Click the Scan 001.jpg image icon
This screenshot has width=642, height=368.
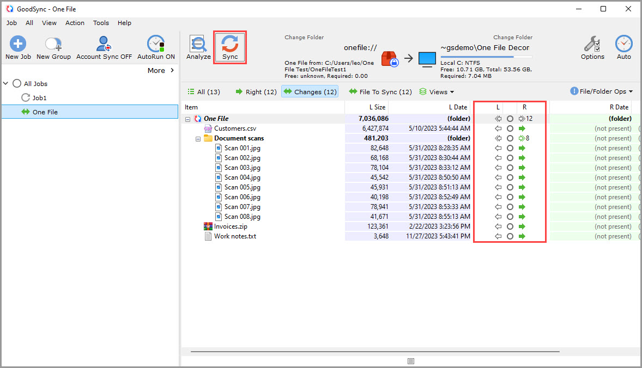(219, 148)
